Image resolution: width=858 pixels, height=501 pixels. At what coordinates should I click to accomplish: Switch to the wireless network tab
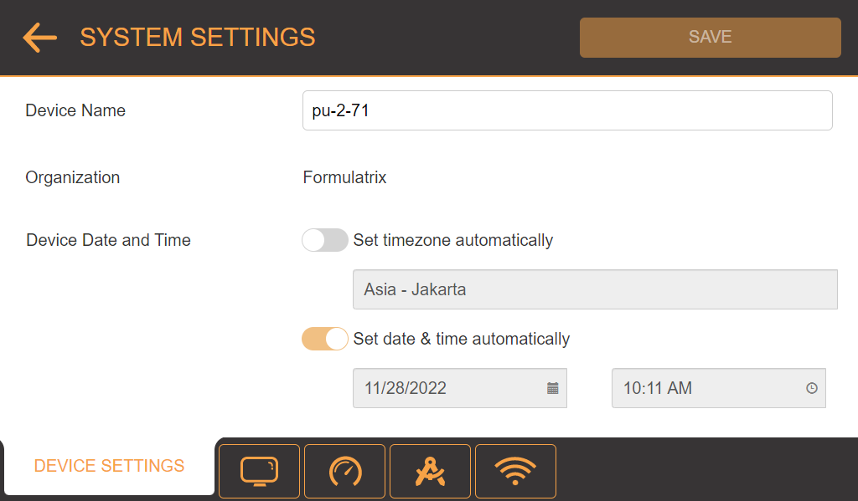point(515,471)
